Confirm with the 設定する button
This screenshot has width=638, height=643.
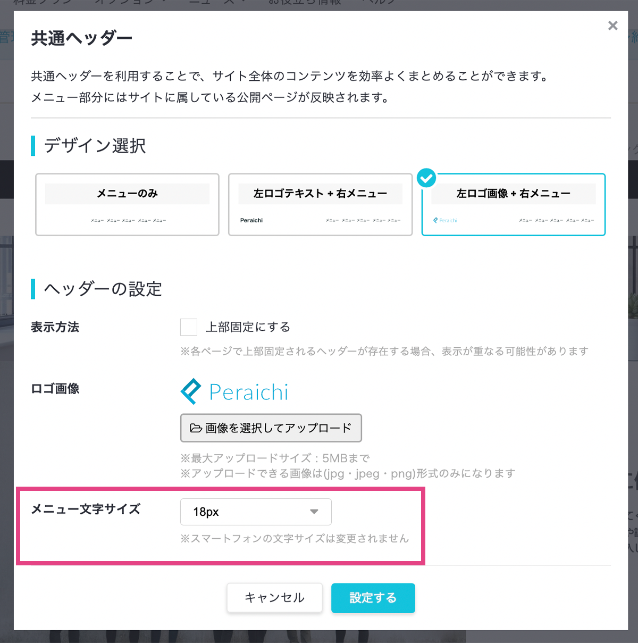pyautogui.click(x=373, y=598)
